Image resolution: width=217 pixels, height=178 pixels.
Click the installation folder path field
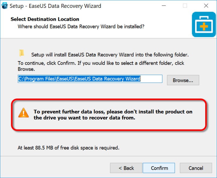coord(90,79)
